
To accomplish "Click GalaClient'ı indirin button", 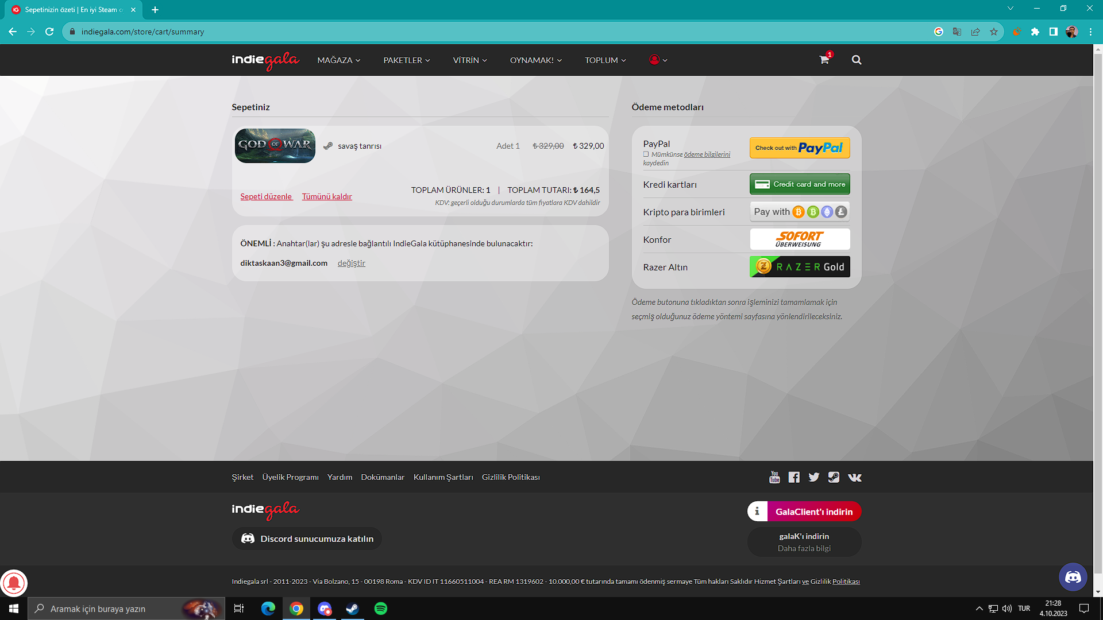I will [x=814, y=511].
